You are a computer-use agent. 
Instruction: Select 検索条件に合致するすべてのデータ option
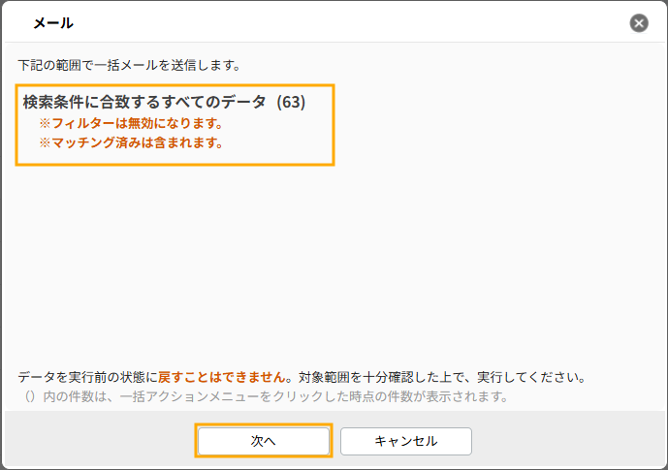(144, 102)
